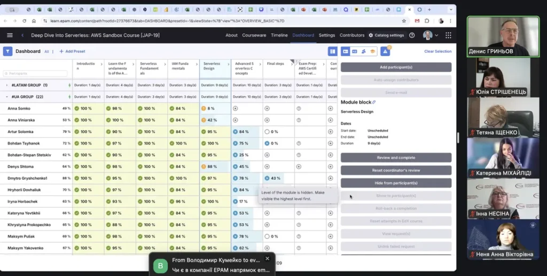Image resolution: width=547 pixels, height=276 pixels.
Task: Click the Review and complete button
Action: tap(396, 158)
